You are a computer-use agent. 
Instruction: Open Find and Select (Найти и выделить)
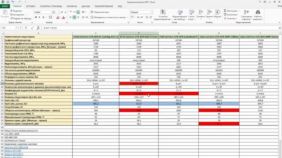(258, 15)
